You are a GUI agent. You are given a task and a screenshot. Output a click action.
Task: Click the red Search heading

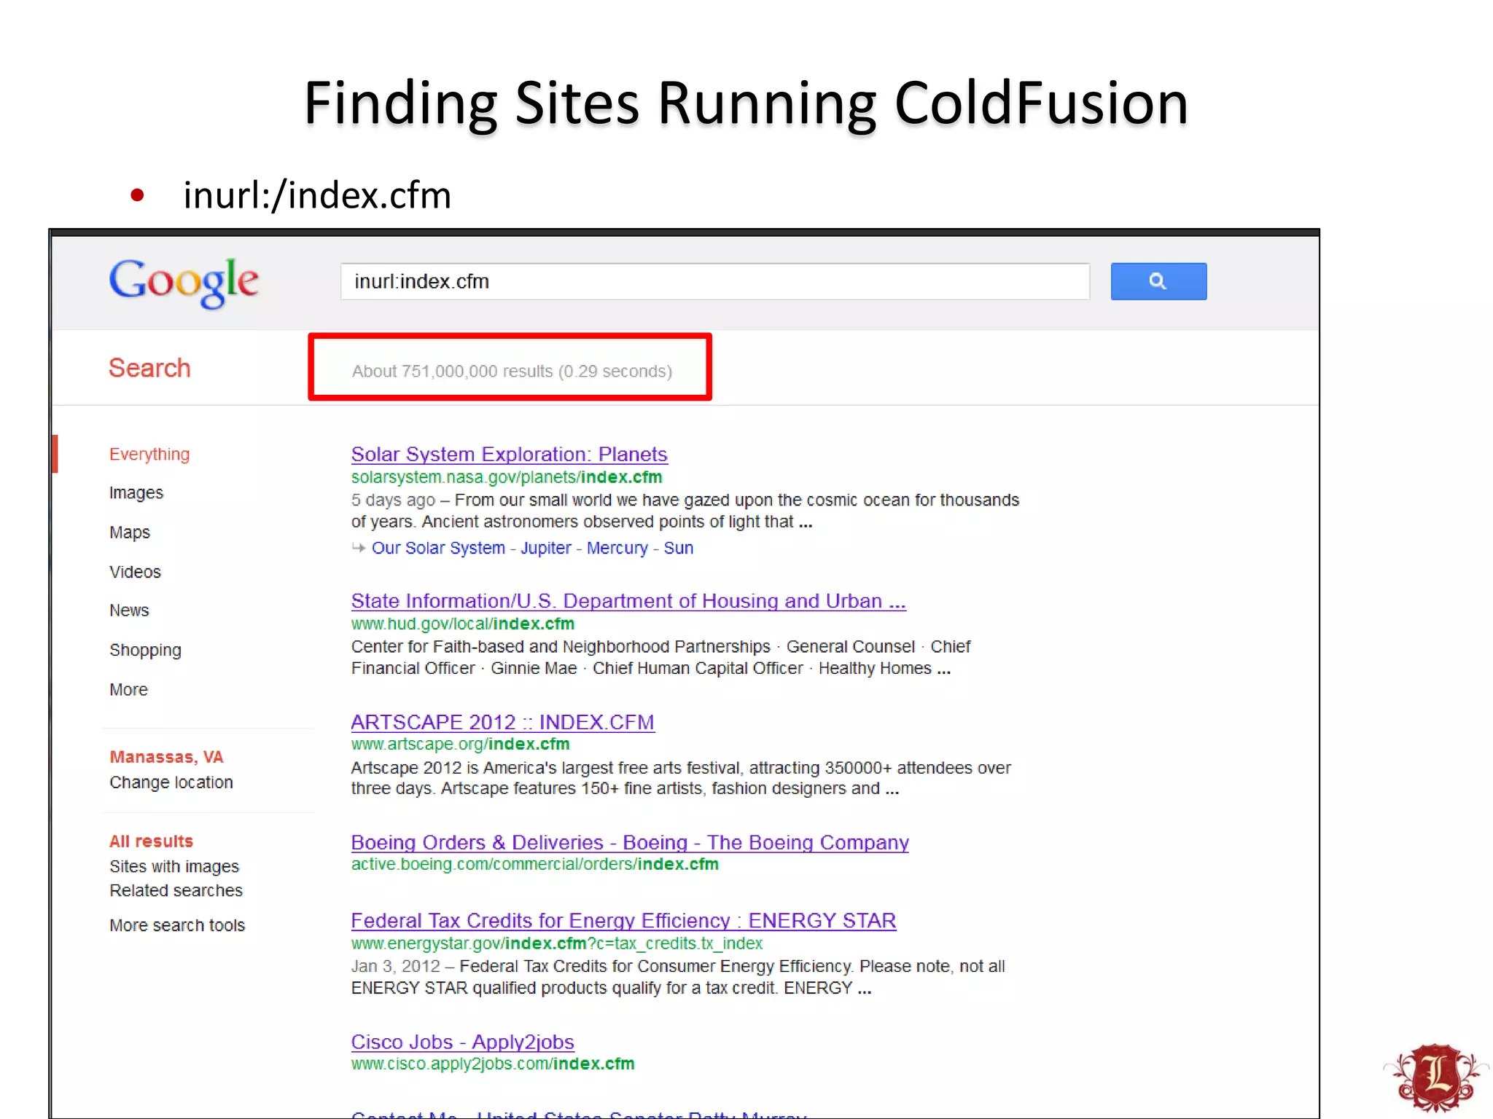[x=149, y=368]
